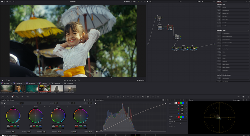Collapse the Resolve FX Color section
This screenshot has height=136, width=250.
(x=249, y=30)
